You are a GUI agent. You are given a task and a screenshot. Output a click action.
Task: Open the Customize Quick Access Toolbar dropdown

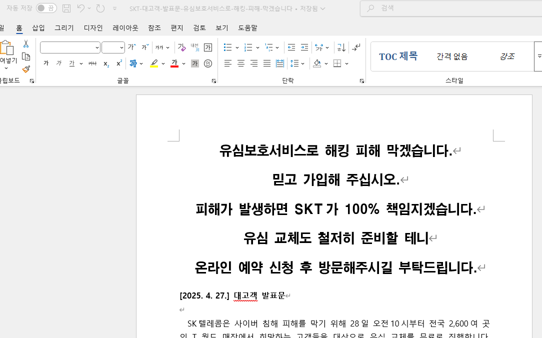coord(115,8)
